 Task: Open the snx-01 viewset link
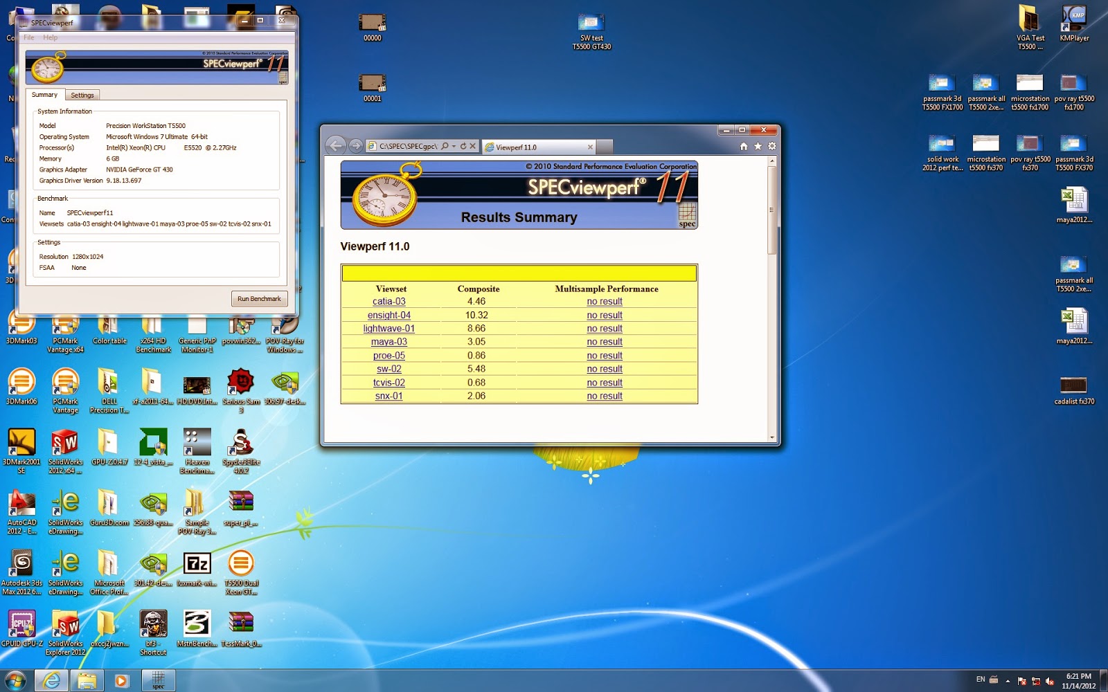click(389, 396)
